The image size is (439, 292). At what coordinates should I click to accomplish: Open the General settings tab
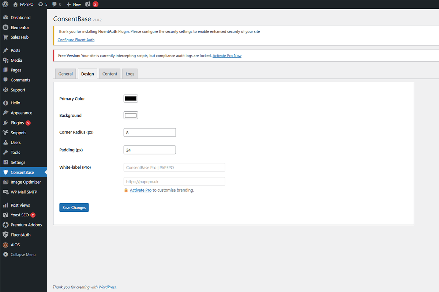coord(65,73)
